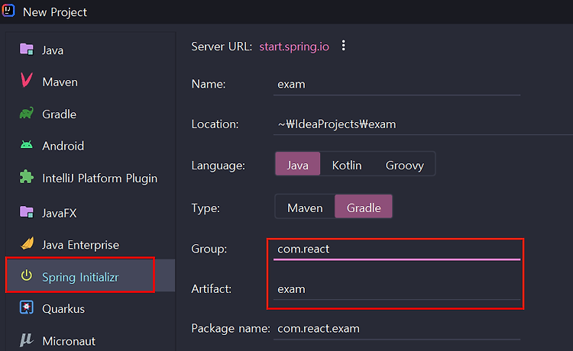This screenshot has height=351, width=573.
Task: Edit the Package name field
Action: point(397,329)
